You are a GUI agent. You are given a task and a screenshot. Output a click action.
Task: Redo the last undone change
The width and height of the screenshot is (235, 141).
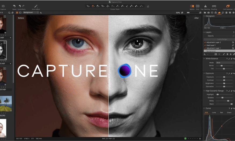[23, 6]
